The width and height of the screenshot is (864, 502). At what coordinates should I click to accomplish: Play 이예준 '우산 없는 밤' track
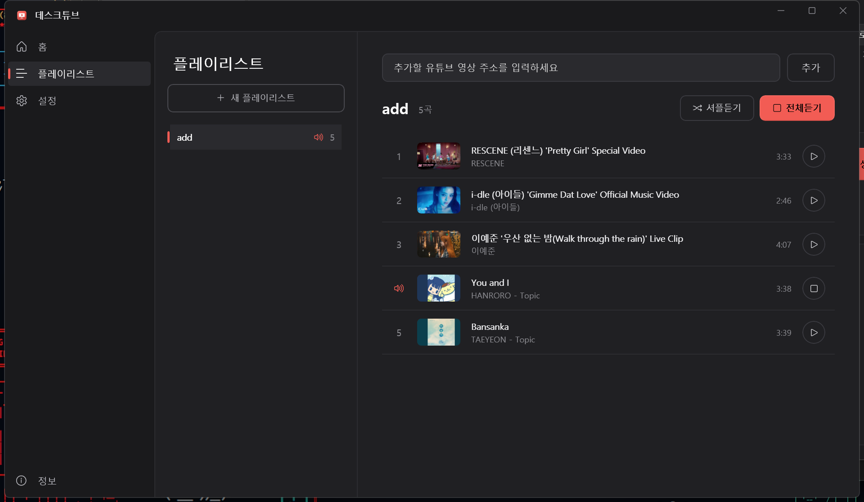click(814, 244)
